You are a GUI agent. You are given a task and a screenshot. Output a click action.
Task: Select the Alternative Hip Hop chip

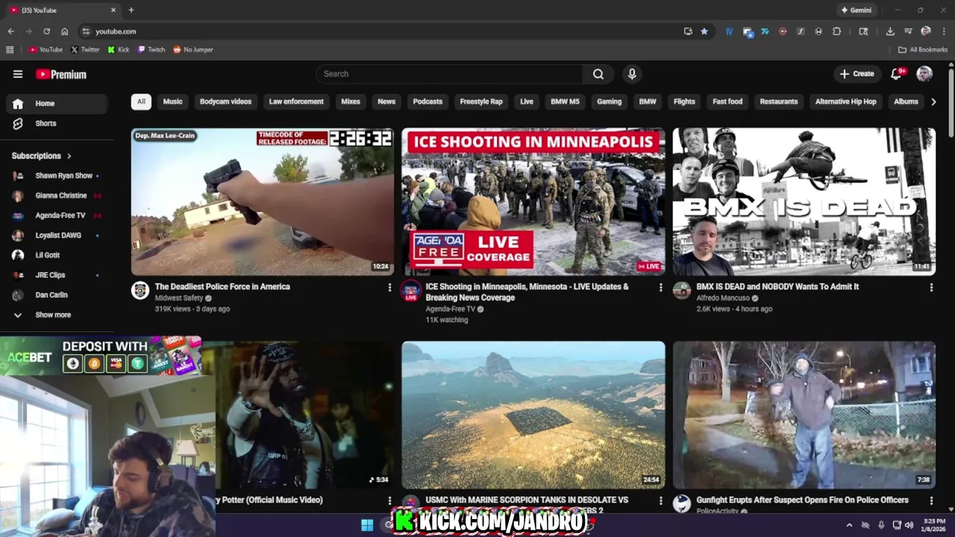845,101
